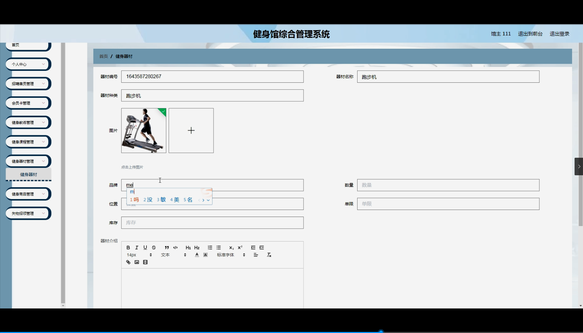Expand the 健身教练管理 sidebar menu
The width and height of the screenshot is (583, 333).
(28, 123)
